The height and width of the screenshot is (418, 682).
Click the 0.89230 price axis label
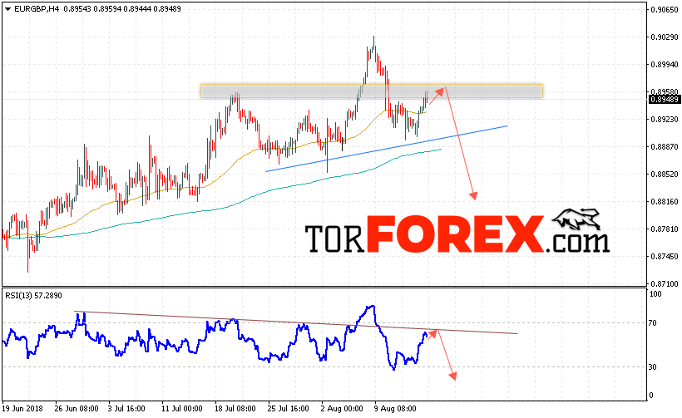665,119
